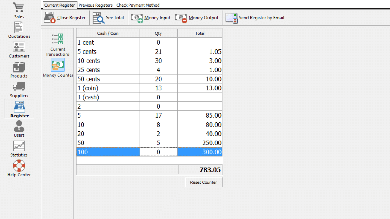Edit quantity 4 for 25 cents
This screenshot has height=219, width=390.
158,70
